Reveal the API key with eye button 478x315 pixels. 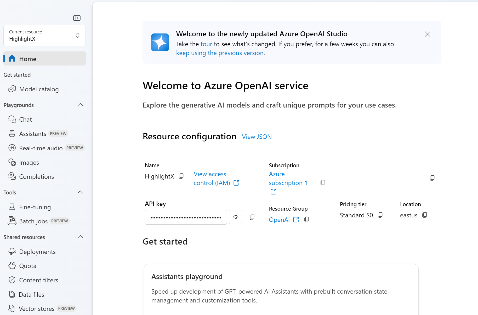click(236, 217)
